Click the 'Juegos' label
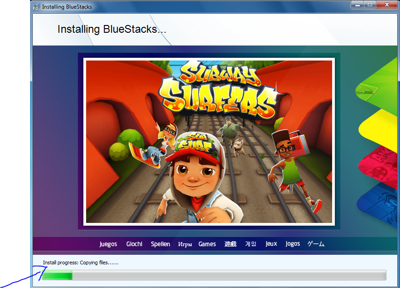400x288 pixels. pos(108,244)
